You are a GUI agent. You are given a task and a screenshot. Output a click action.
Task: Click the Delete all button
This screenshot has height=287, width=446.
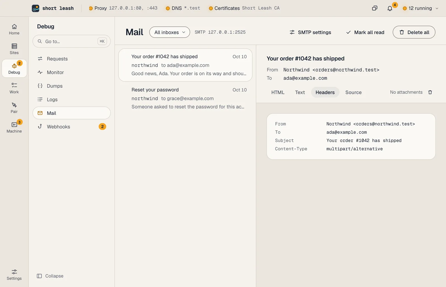(x=414, y=32)
